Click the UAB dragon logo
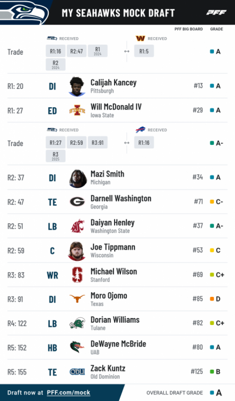This screenshot has height=401, width=235. tap(77, 347)
